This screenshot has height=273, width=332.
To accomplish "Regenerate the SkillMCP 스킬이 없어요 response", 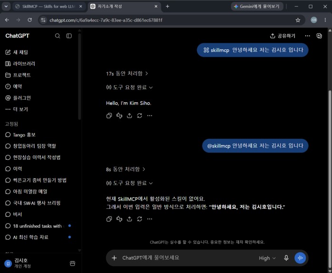I will pos(140,219).
